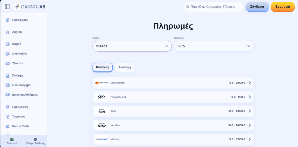Click the Εικονικά Αθλήματα icon

coord(7,95)
